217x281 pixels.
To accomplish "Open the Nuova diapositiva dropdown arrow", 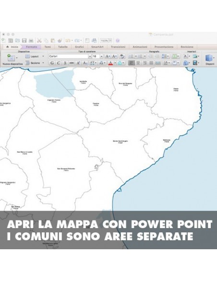I will point(17,58).
